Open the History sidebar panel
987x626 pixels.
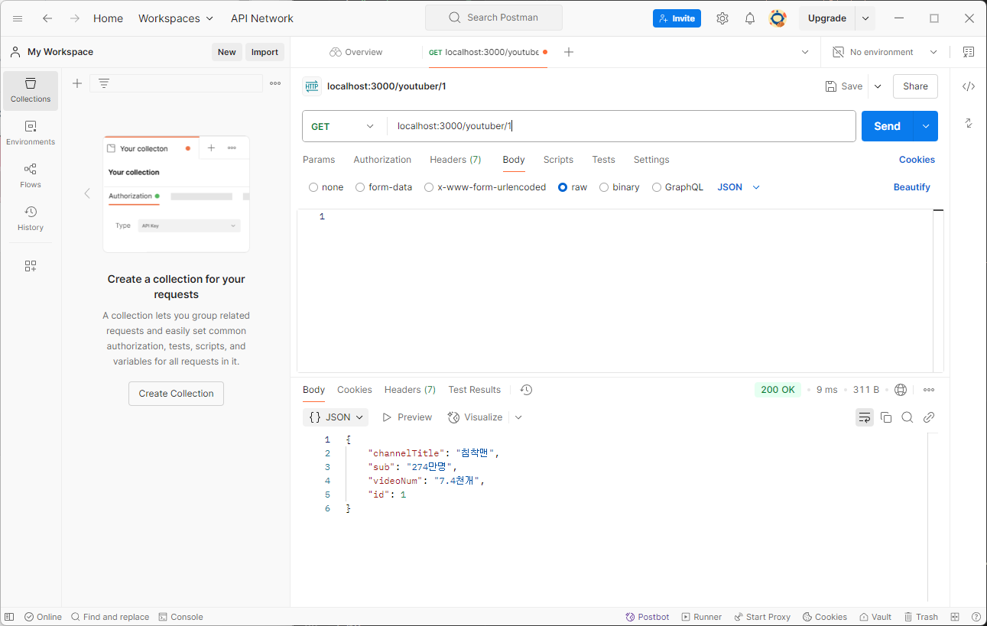(31, 219)
